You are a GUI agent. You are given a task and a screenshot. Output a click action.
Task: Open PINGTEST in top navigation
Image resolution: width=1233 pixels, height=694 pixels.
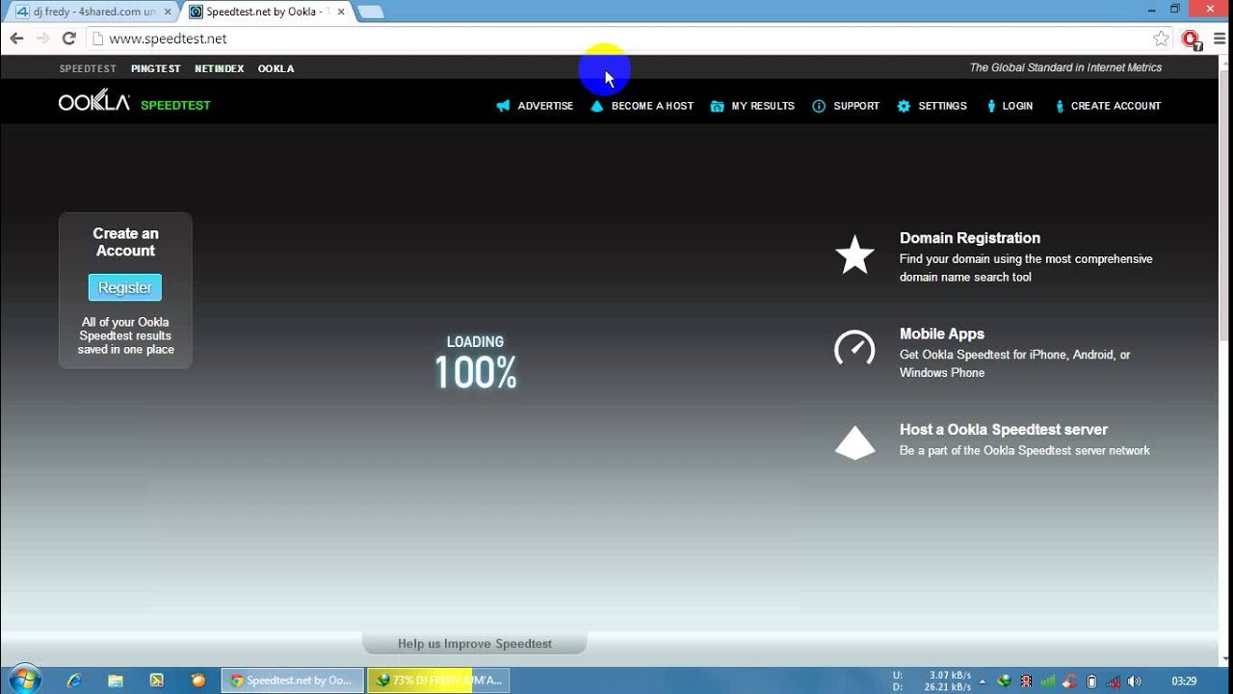pyautogui.click(x=156, y=68)
